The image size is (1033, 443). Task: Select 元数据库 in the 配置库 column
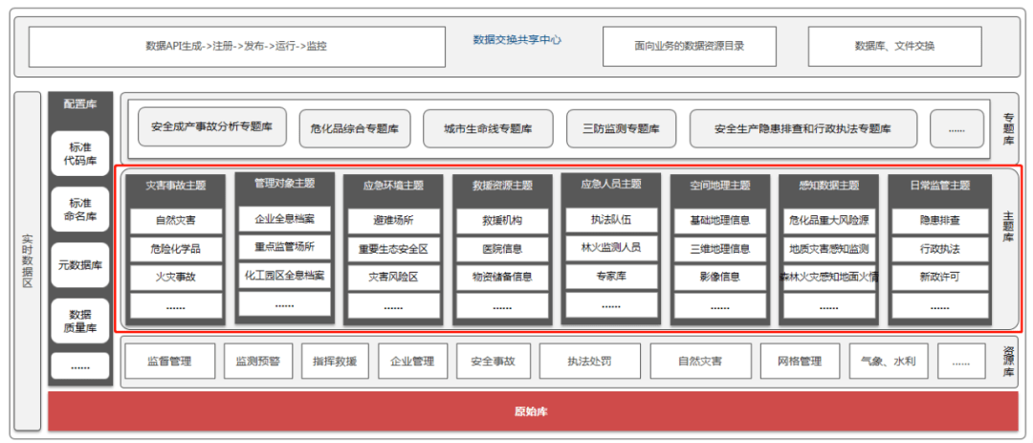pyautogui.click(x=80, y=265)
